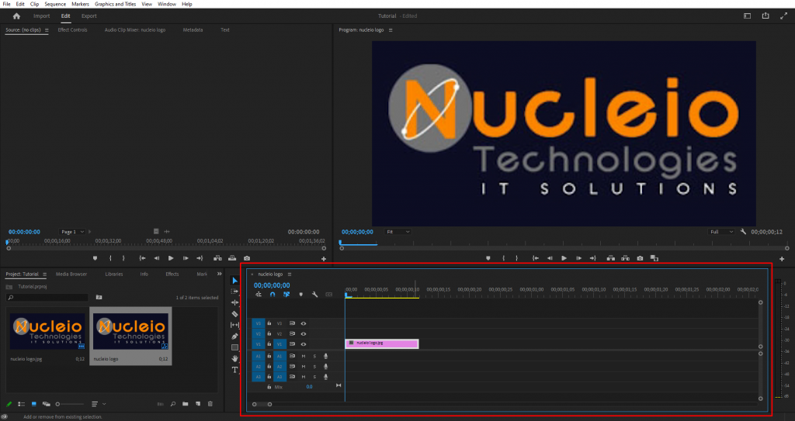The height and width of the screenshot is (421, 795).
Task: Export frame camera in Program monitor
Action: click(640, 258)
